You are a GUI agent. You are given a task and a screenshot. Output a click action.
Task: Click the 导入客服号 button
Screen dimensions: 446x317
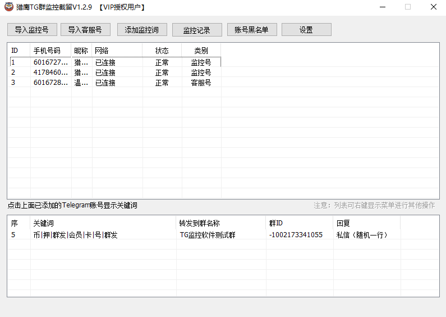tap(85, 30)
